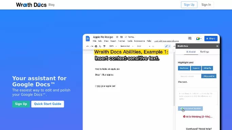Screen dimensions: 232x130
Task: Open the Format menu
Action: point(122,41)
